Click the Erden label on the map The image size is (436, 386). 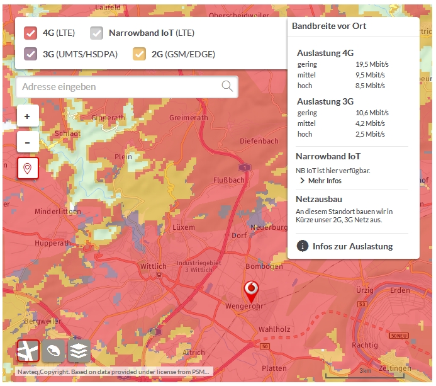click(400, 290)
